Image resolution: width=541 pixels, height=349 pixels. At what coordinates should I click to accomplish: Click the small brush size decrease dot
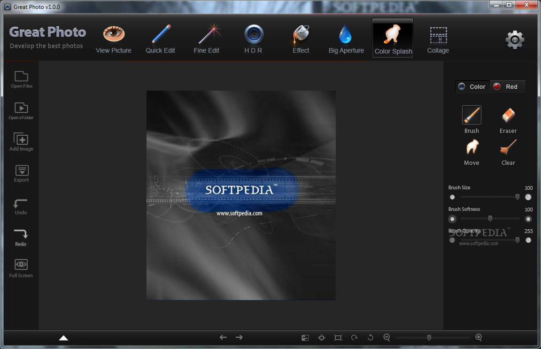(452, 197)
